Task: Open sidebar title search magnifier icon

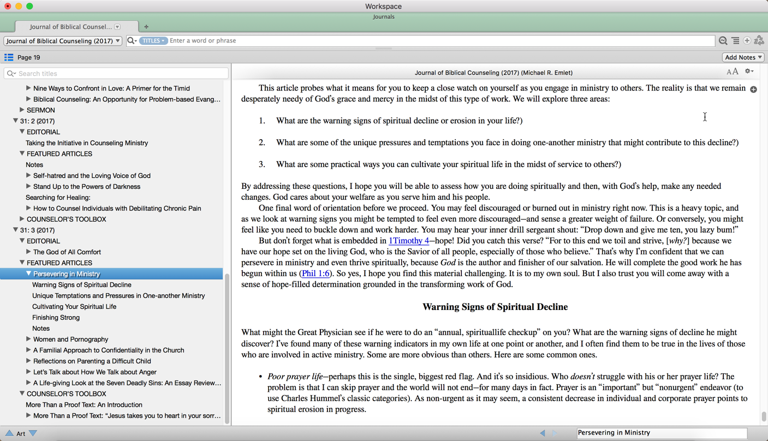Action: [x=11, y=74]
